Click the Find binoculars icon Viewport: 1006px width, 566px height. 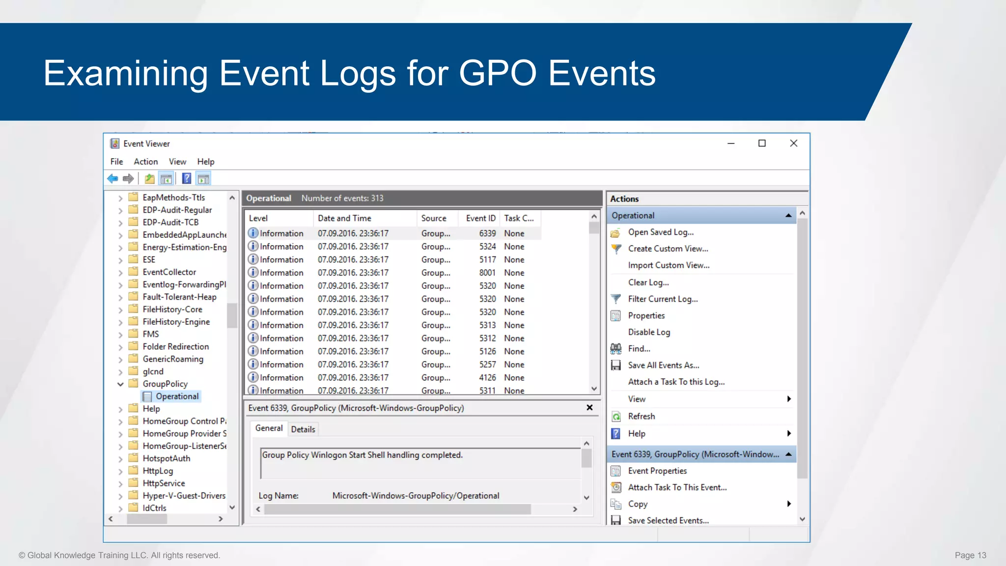pos(615,349)
